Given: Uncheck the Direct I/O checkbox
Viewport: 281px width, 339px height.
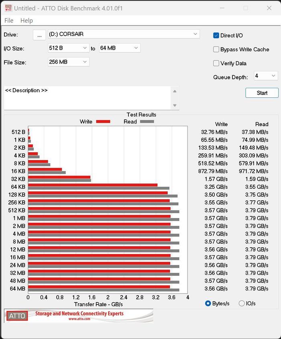Looking at the screenshot, I should pyautogui.click(x=216, y=35).
